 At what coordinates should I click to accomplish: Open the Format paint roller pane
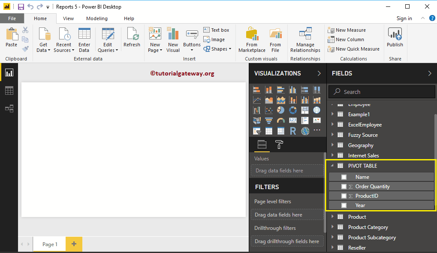[279, 145]
